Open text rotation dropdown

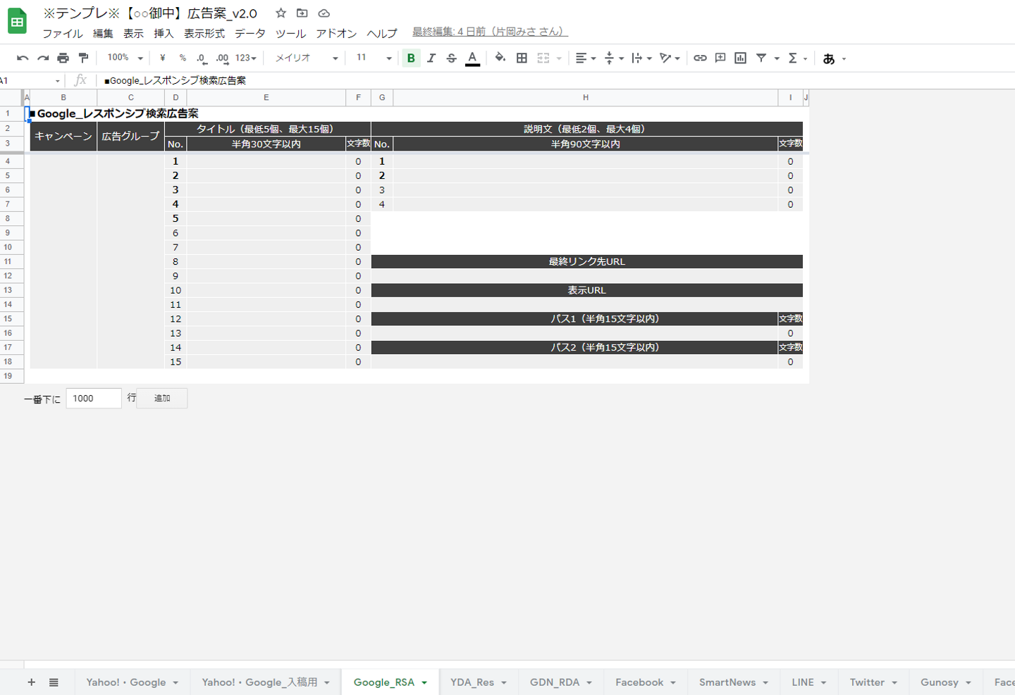(x=670, y=58)
